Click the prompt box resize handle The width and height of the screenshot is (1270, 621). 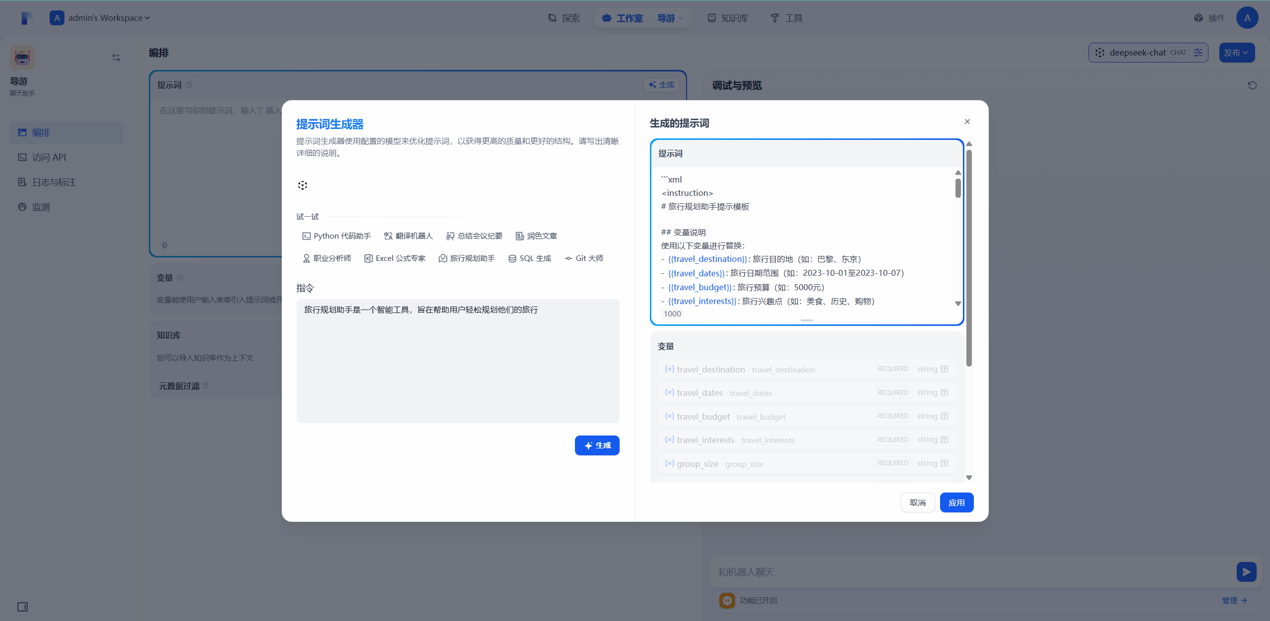[807, 320]
